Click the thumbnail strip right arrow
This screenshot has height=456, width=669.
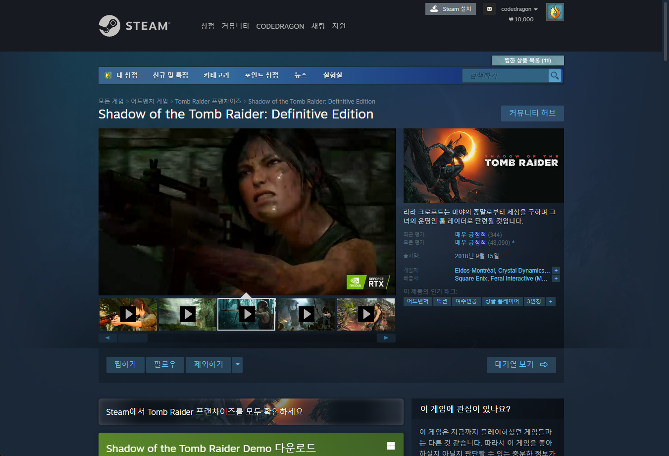click(x=386, y=338)
